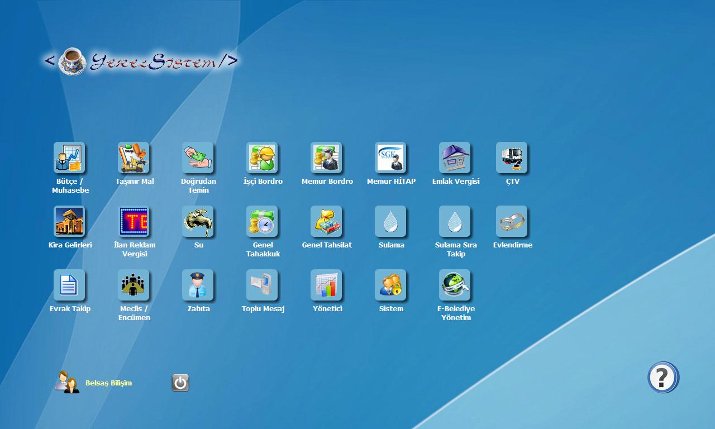Open the E-Belediye Yönetim globe icon

(x=455, y=285)
